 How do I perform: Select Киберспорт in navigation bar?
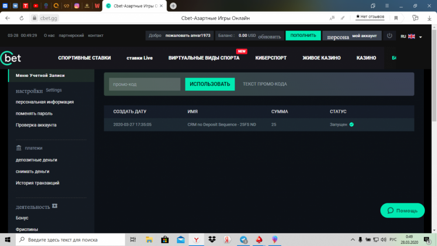click(271, 58)
